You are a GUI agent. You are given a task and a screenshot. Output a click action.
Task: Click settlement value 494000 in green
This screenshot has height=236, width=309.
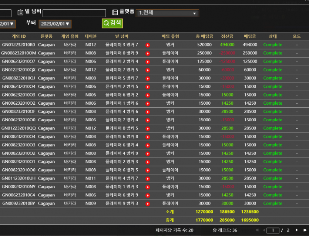click(227, 45)
